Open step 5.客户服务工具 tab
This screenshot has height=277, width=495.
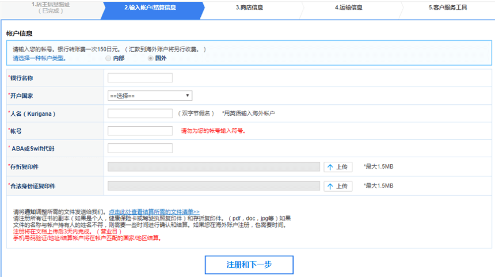pyautogui.click(x=448, y=8)
